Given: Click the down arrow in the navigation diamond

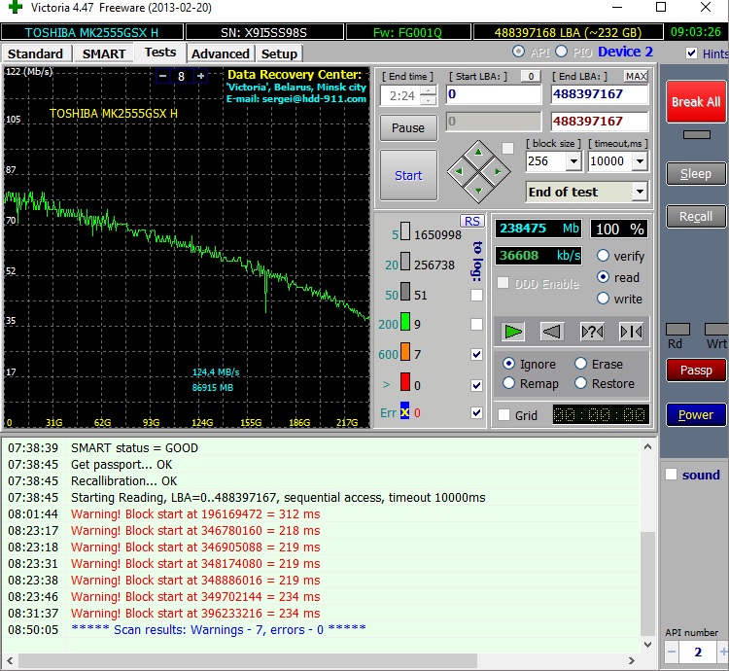Looking at the screenshot, I should (x=478, y=191).
